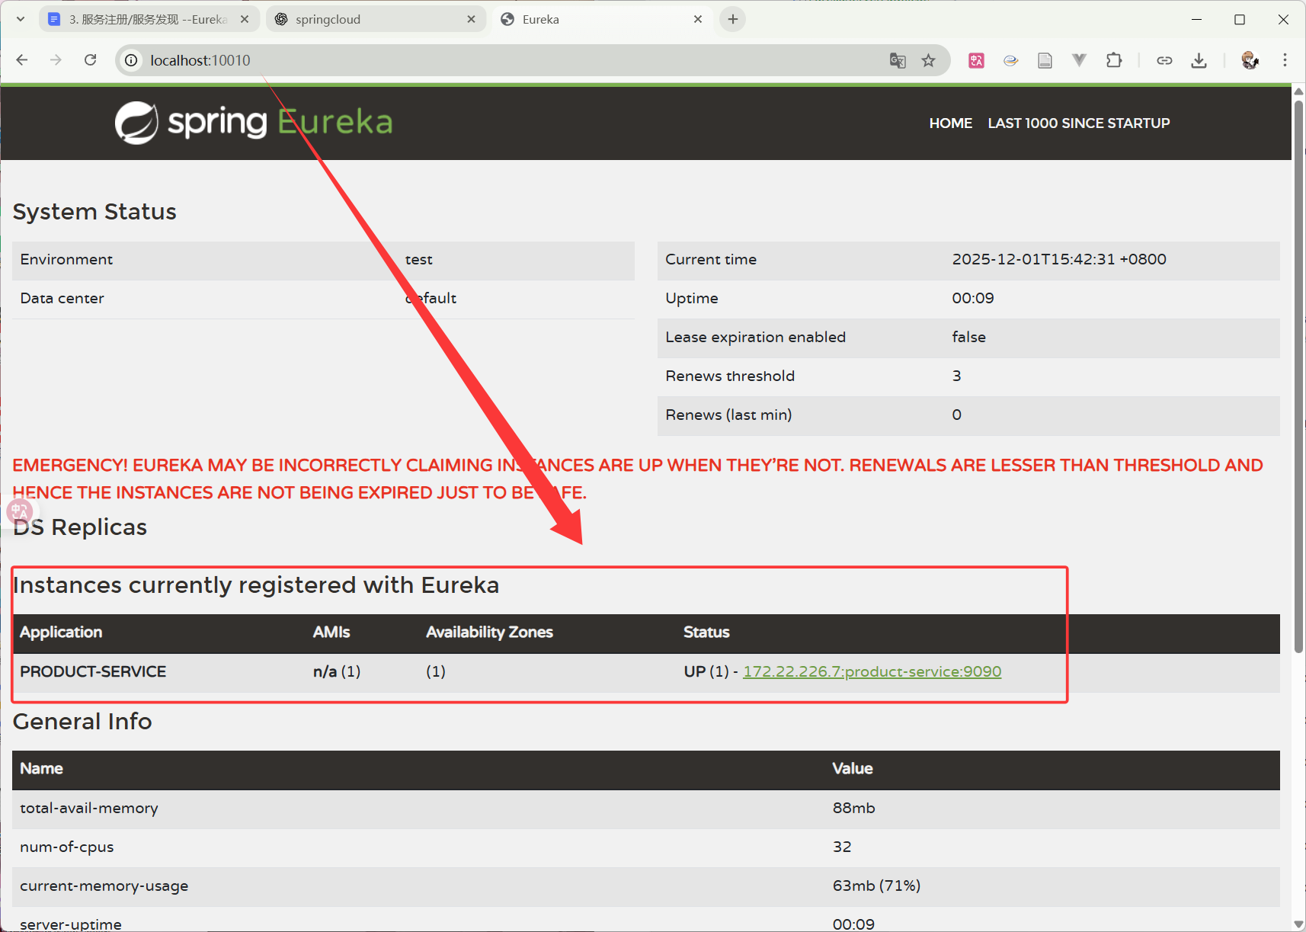Reload the Eureka page
This screenshot has width=1306, height=932.
point(90,60)
